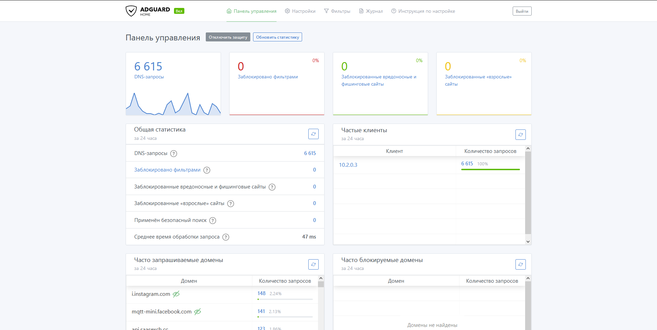Open the Заблокировано фильтрами summary card

[277, 84]
